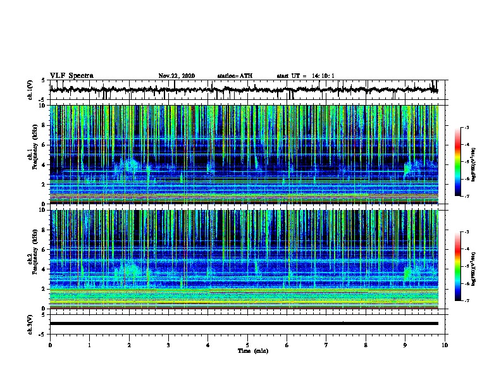This screenshot has height=387, width=501.
Task: Click the "station=ATH" label
Action: click(x=235, y=76)
